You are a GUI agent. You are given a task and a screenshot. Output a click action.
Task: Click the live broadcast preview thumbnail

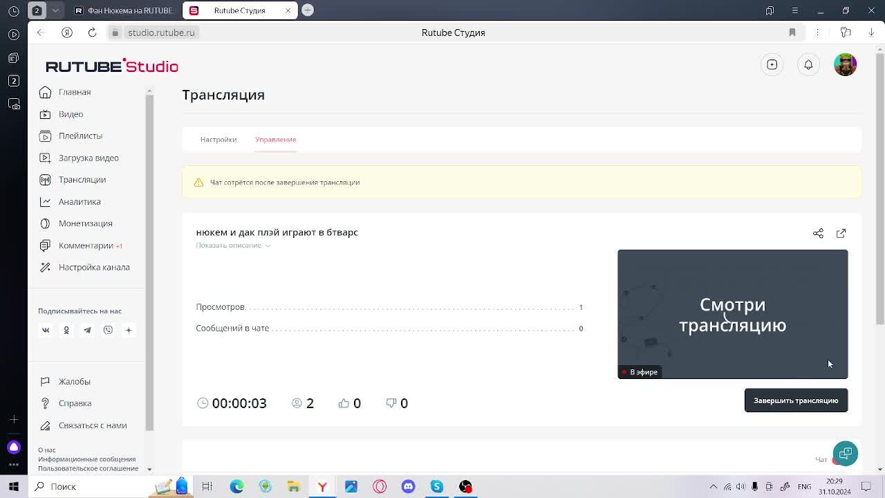732,314
